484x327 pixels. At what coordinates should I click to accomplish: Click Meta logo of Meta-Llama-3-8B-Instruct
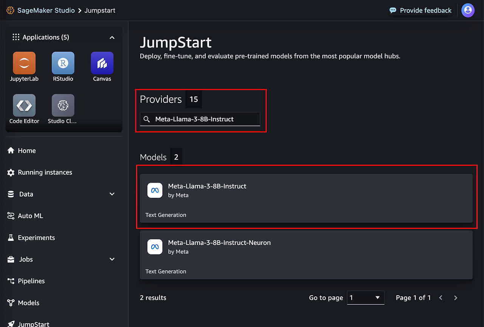click(x=155, y=191)
